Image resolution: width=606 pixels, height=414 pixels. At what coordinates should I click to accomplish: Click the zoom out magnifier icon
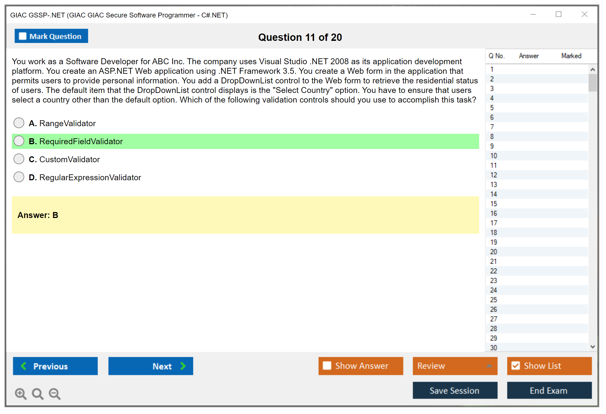pos(55,393)
